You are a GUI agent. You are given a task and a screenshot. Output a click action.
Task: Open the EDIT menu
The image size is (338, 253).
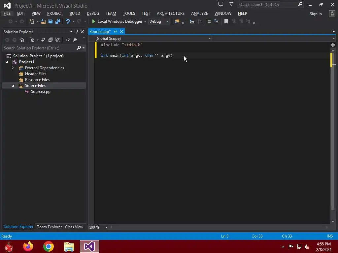point(21,13)
